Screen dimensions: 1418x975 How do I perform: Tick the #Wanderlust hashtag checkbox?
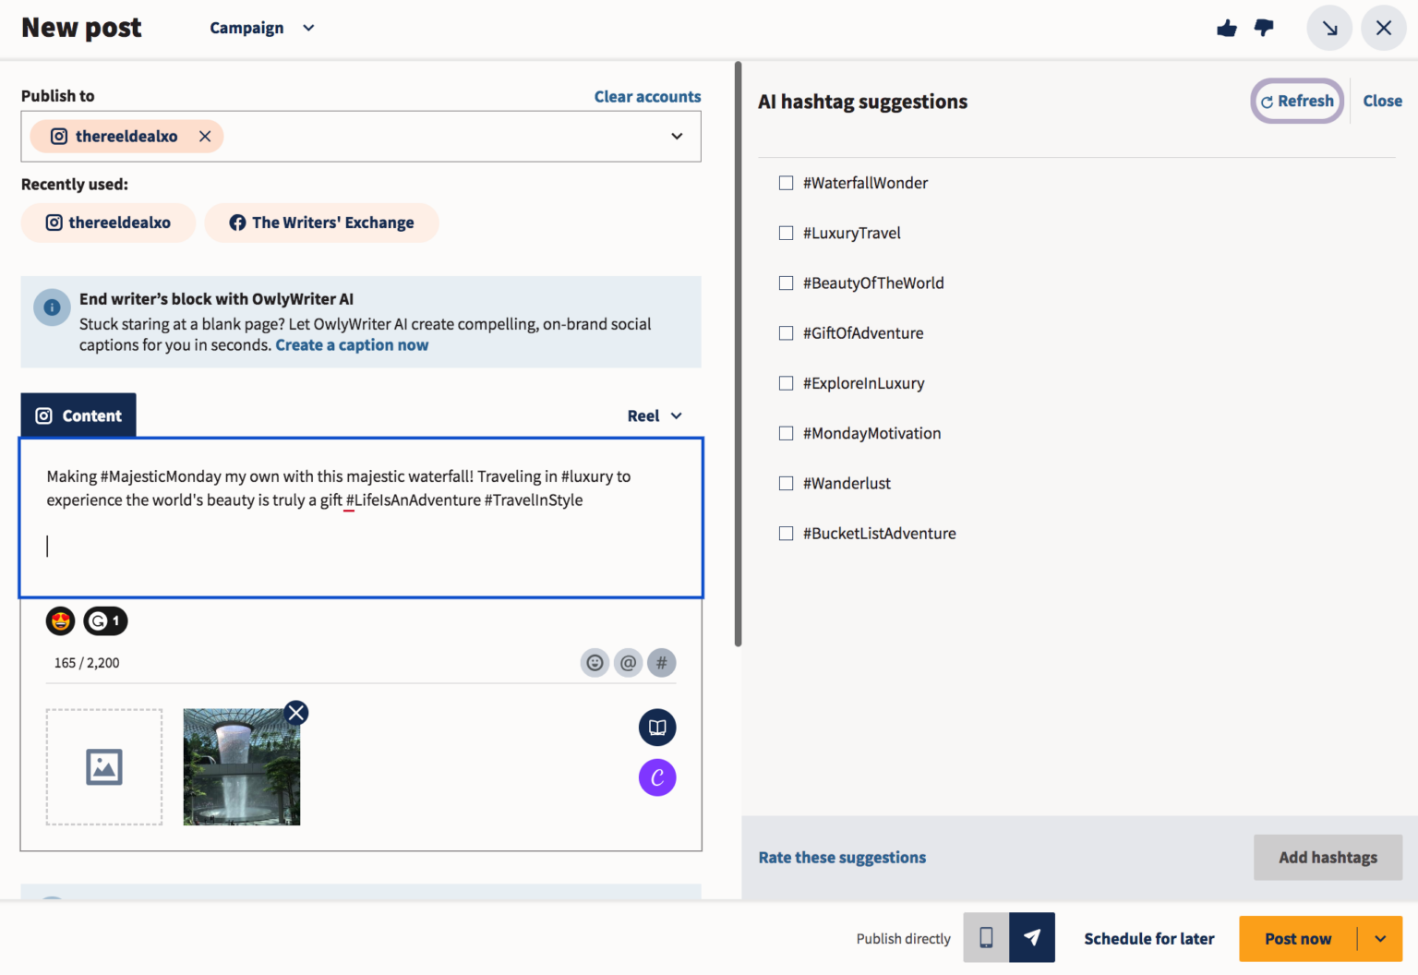(787, 484)
